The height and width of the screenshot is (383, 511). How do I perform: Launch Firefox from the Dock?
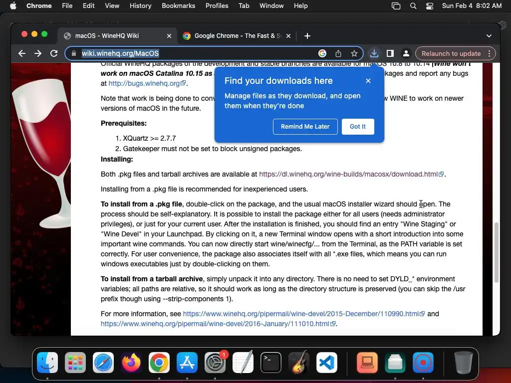tap(131, 363)
